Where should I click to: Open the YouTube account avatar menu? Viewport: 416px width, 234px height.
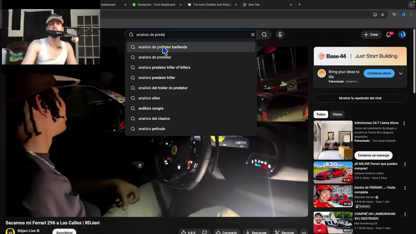coord(402,34)
